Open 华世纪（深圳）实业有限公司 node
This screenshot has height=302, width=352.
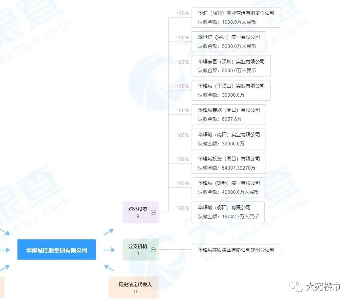pyautogui.click(x=229, y=41)
